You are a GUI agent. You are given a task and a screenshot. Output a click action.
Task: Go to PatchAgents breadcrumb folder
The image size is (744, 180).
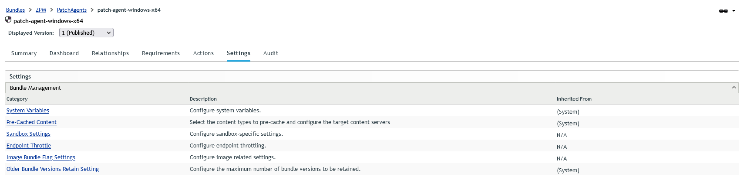(x=72, y=10)
